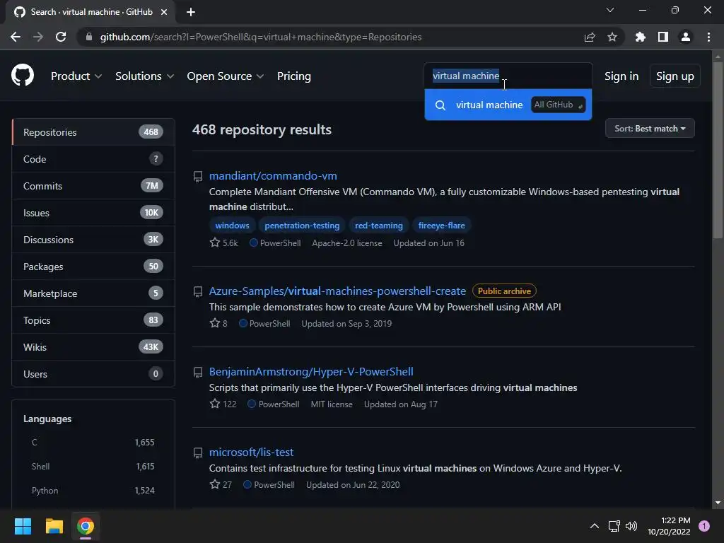Select the Packages filter

pos(93,267)
